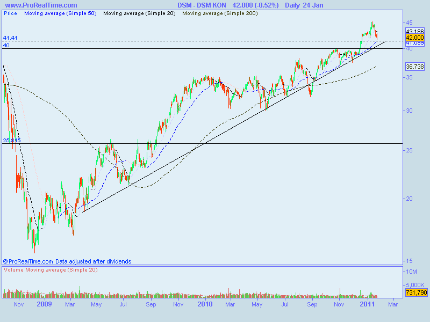
Task: Click the 5,000K volume axis tick
Action: point(415,285)
